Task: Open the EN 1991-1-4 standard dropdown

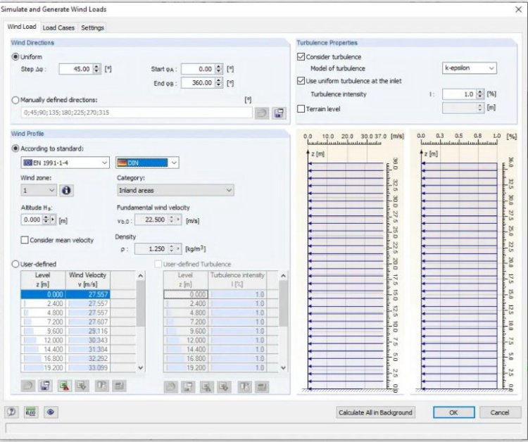Action: click(65, 163)
